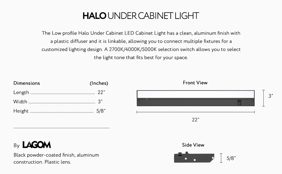Click the side view fixture image
Screen dimensions: 282x174
tap(194, 158)
